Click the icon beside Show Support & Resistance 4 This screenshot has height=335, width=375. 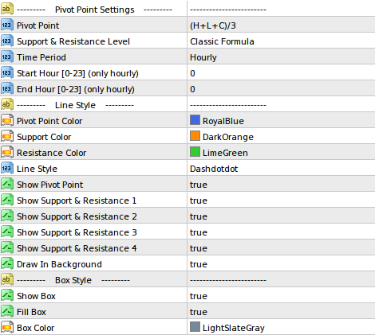tap(7, 248)
